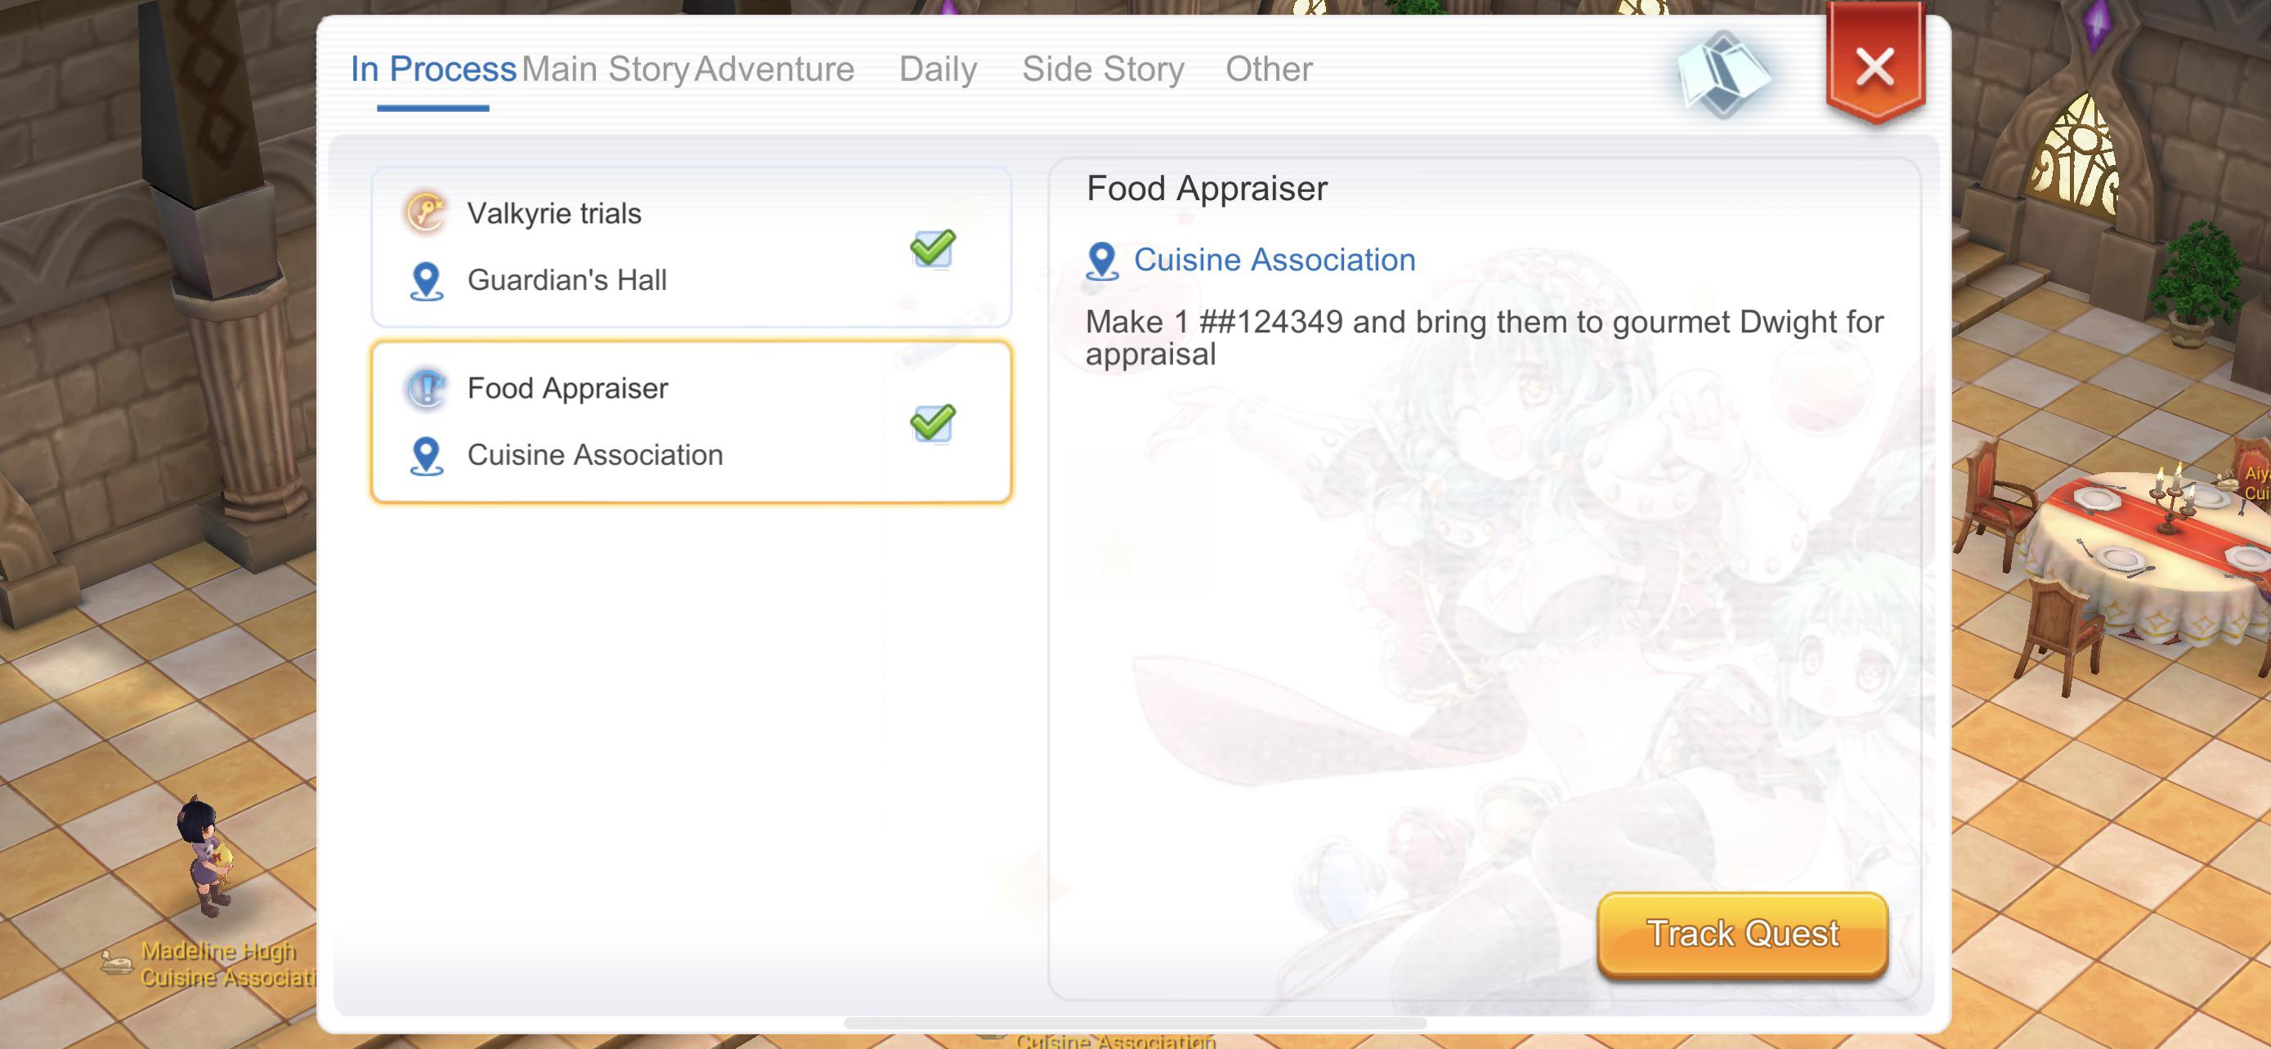
Task: Return to the In Process tab
Action: pos(433,69)
